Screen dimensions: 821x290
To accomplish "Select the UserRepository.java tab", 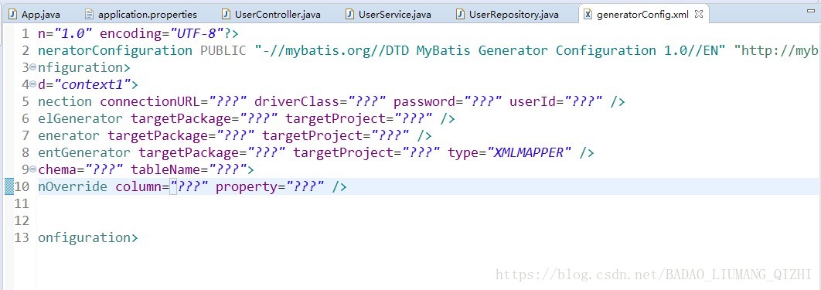I will coord(507,14).
